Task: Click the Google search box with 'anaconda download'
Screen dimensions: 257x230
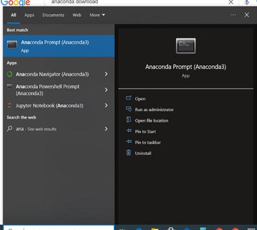Action: [138, 2]
